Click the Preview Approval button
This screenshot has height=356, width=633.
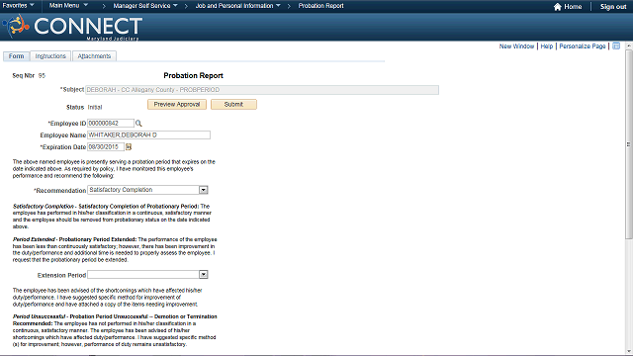[177, 105]
